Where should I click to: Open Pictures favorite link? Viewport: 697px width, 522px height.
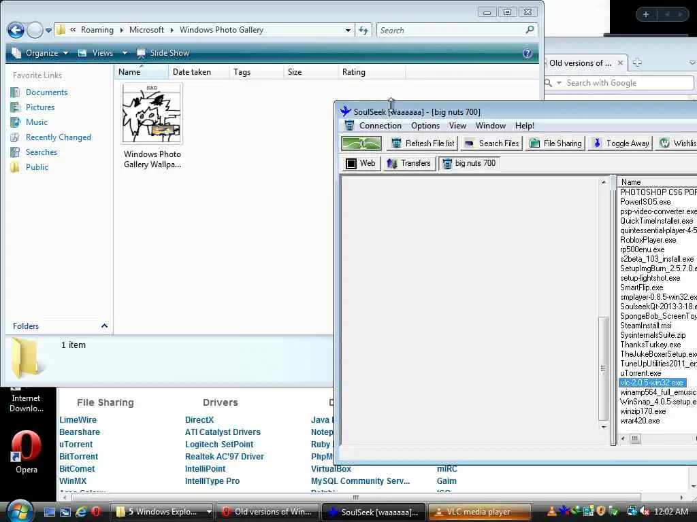click(40, 107)
